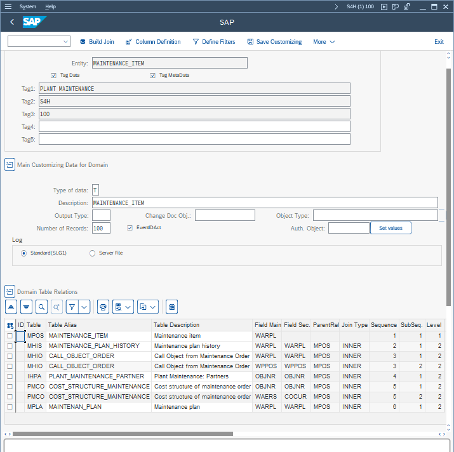
Task: Click the Tag4 input field
Action: (x=194, y=126)
